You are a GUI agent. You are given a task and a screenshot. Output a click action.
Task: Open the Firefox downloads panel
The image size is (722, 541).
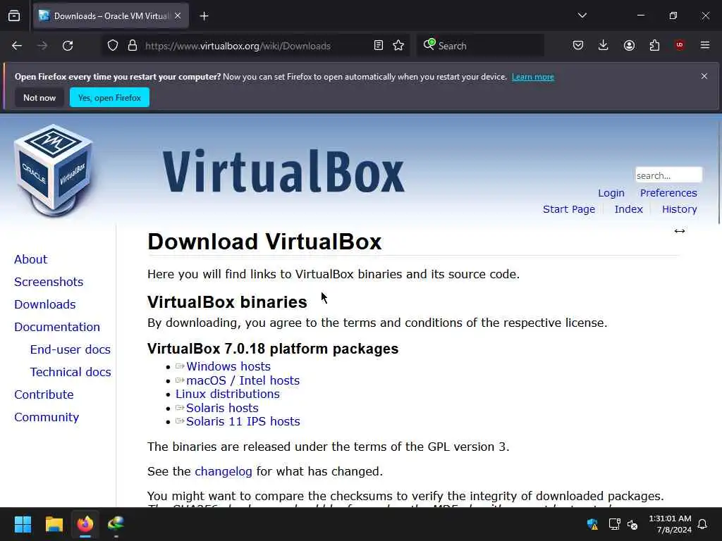(x=604, y=46)
